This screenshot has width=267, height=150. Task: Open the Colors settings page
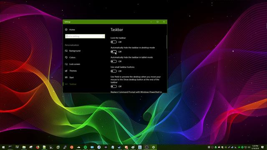(x=70, y=57)
